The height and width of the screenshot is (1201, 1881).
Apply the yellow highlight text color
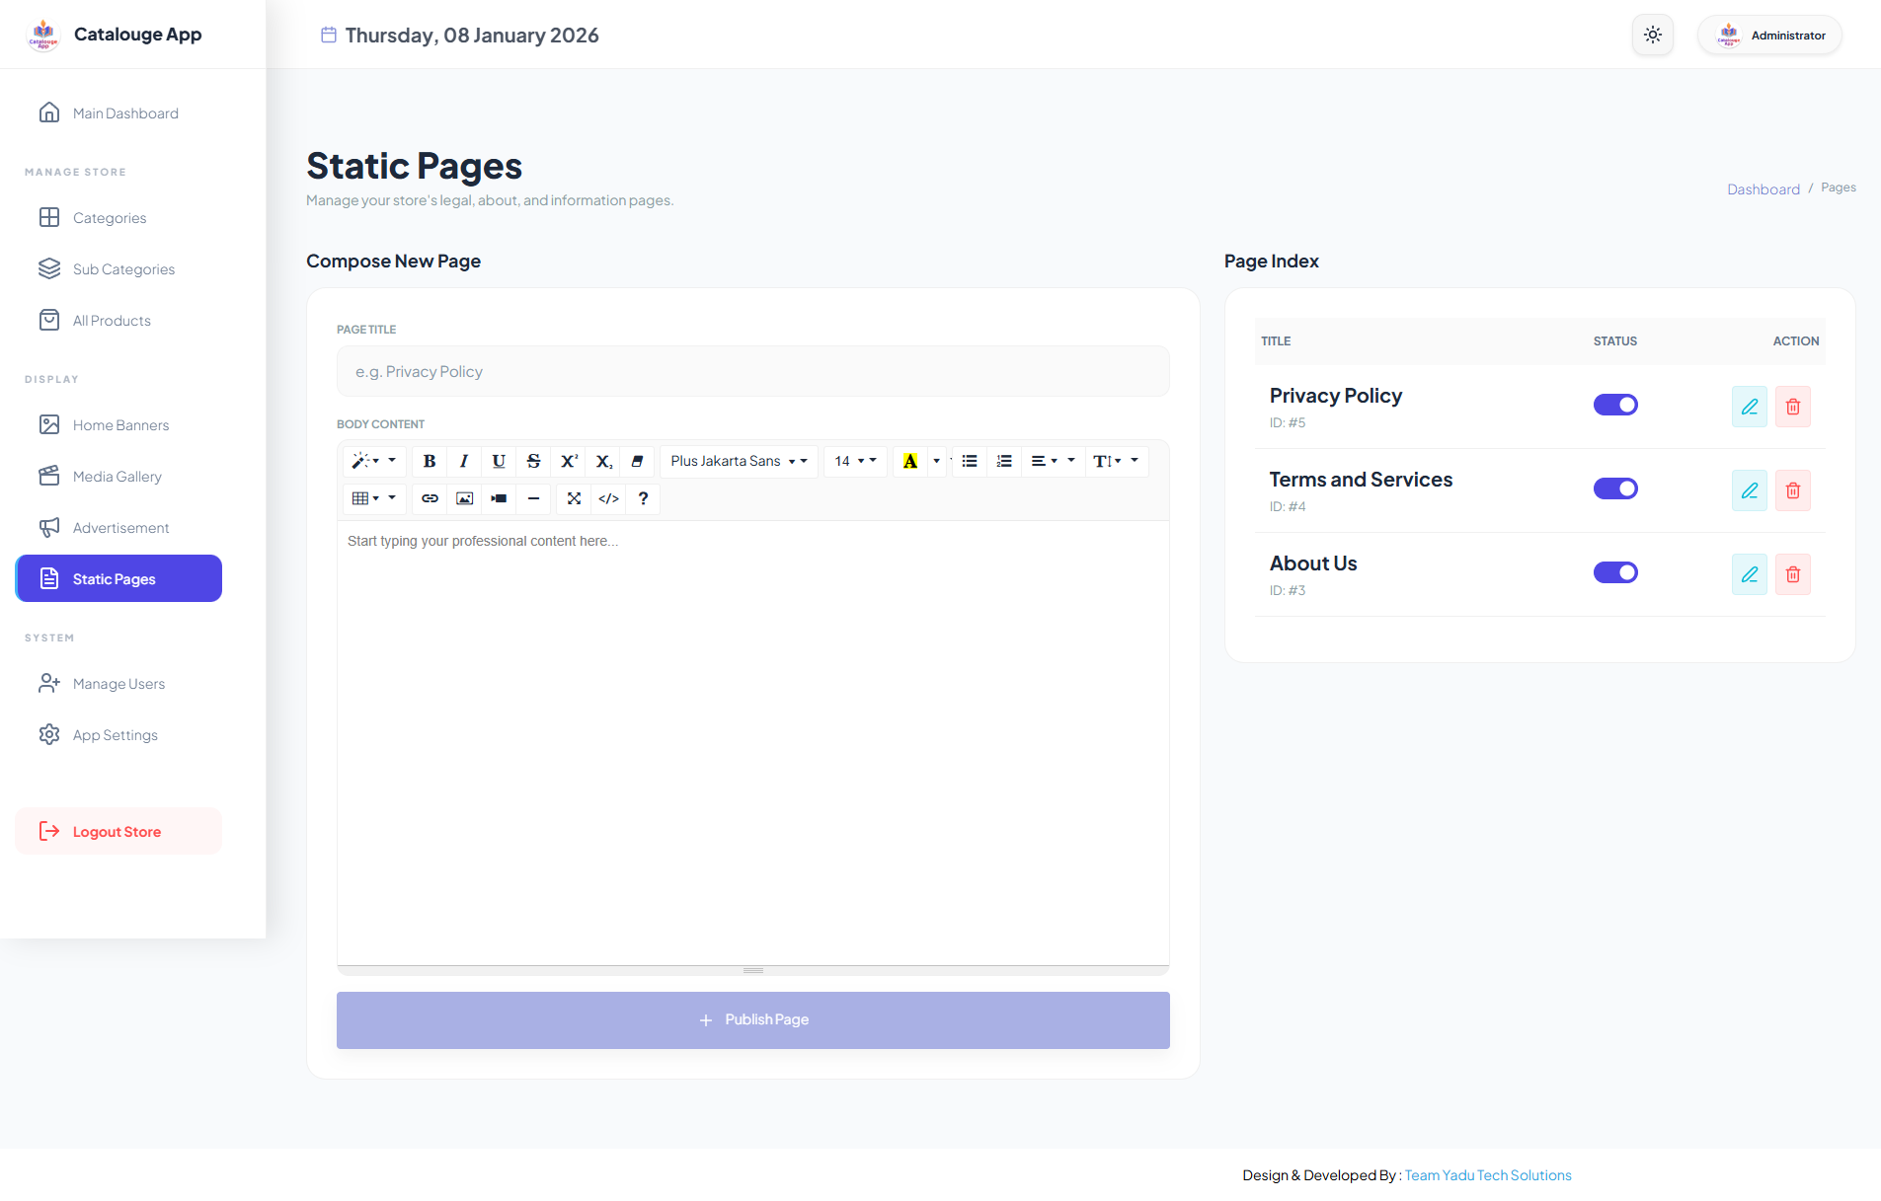tap(910, 461)
